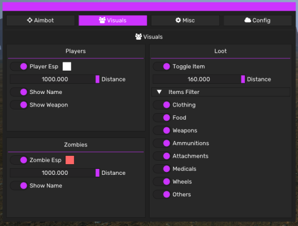Click the users icon on the Visuals tab

[x=102, y=20]
